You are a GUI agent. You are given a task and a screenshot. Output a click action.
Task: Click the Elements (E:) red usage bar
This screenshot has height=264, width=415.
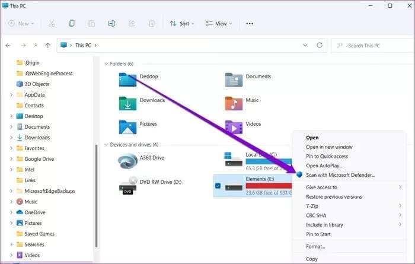pos(269,186)
